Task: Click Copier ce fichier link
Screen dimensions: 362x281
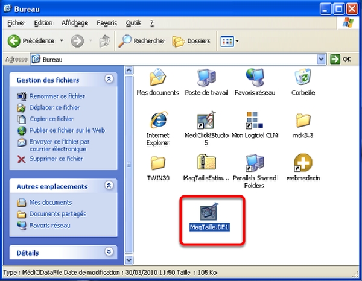Action: tap(51, 119)
